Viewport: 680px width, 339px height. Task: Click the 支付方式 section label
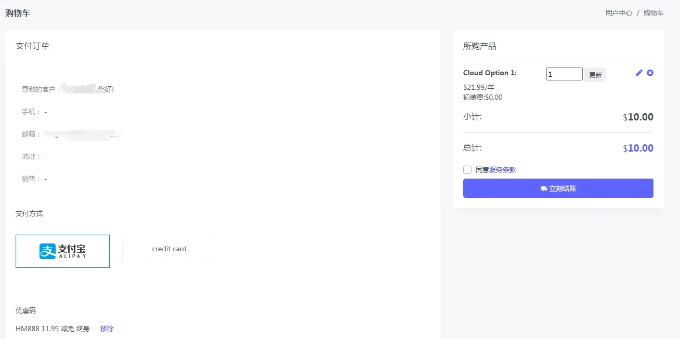pyautogui.click(x=29, y=213)
